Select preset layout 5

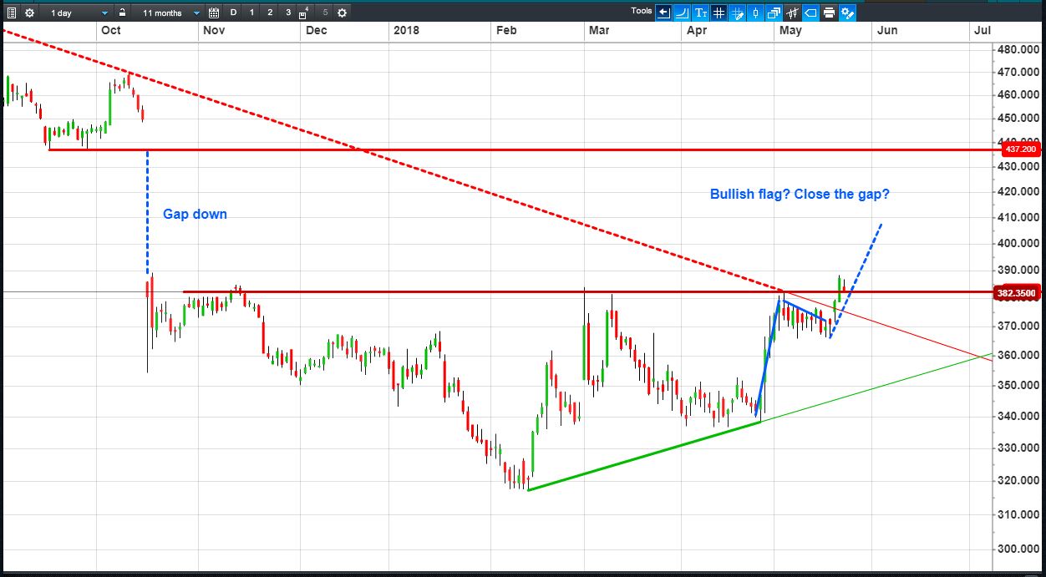click(325, 13)
